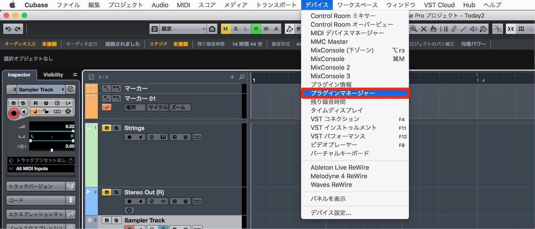Toggle Snap on/off
The height and width of the screenshot is (229, 535).
[x=511, y=29]
